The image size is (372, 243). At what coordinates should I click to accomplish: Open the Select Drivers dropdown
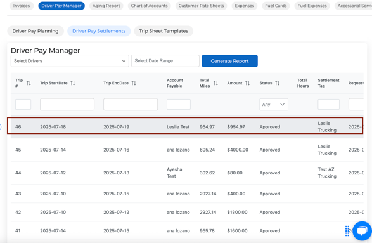point(70,61)
